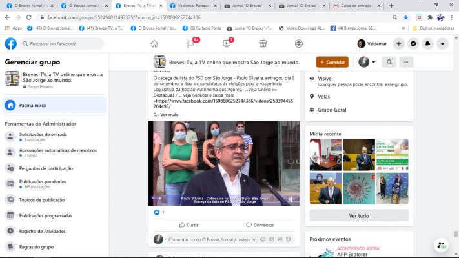Click the Ver tudo media button
Image resolution: width=459 pixels, height=258 pixels.
[x=358, y=216]
